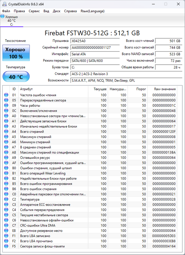Image resolution: width=185 pixels, height=255 pixels.
Task: Click the blue status orb for attribute 01
Action: click(6, 95)
